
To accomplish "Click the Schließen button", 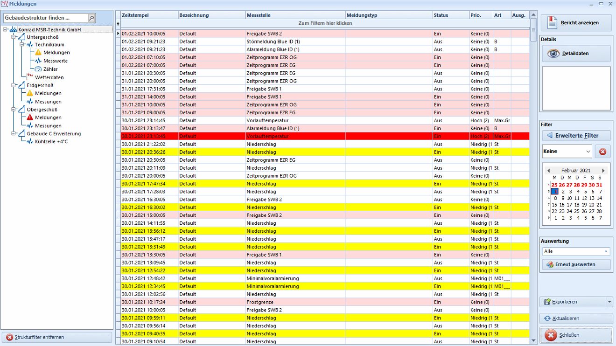I will coord(576,335).
